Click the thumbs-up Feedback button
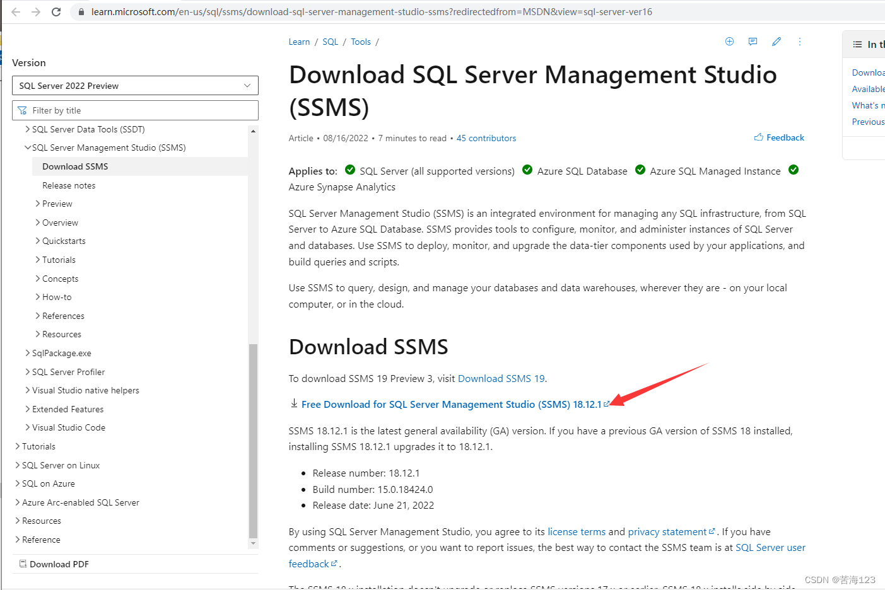 779,137
